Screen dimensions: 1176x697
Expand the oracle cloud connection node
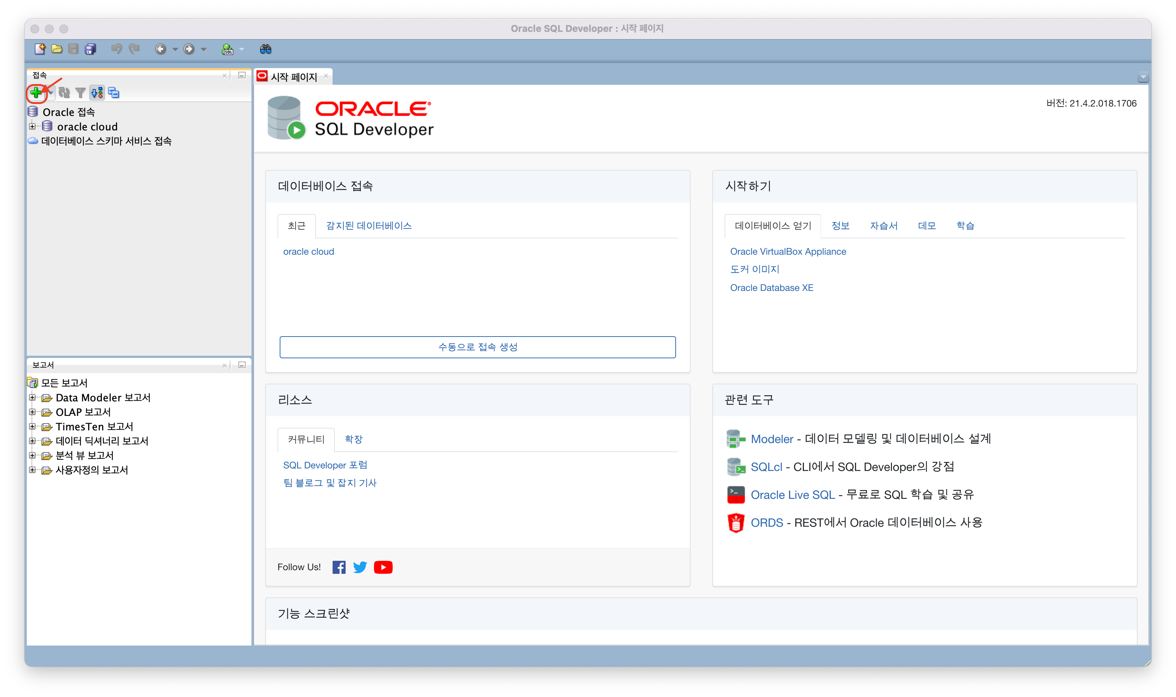tap(32, 126)
